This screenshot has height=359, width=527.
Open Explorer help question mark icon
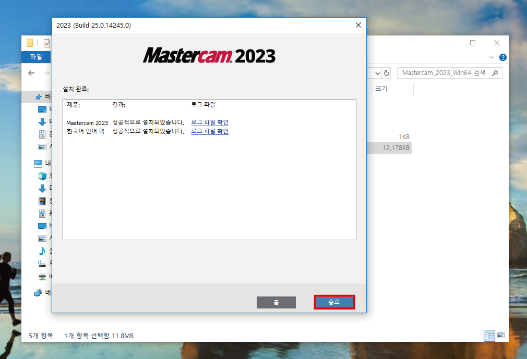503,57
